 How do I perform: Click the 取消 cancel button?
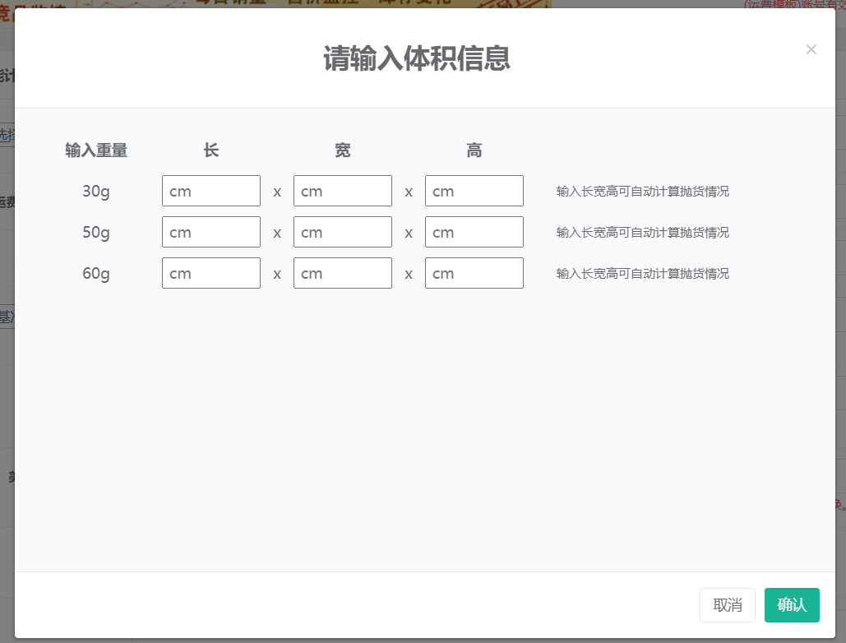(x=728, y=605)
